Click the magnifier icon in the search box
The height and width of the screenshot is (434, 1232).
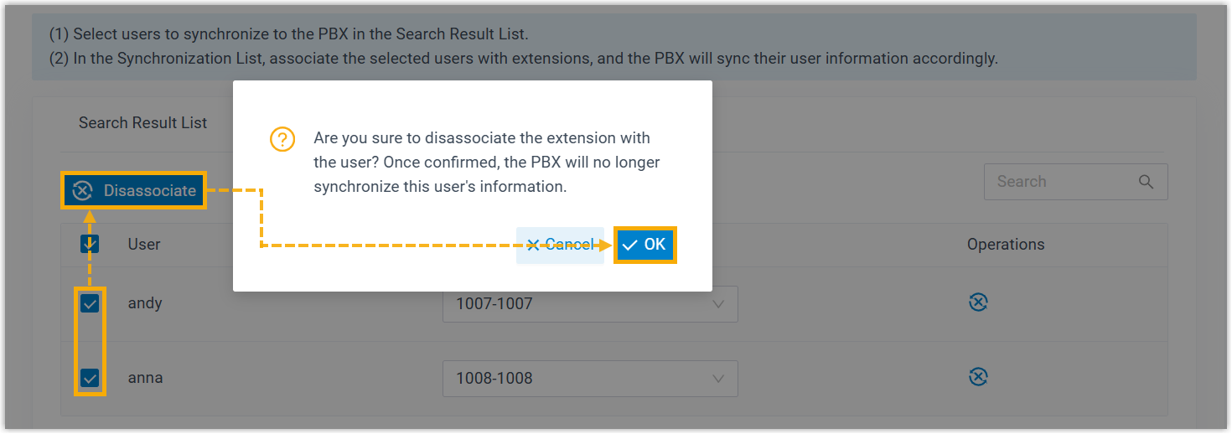(1146, 182)
